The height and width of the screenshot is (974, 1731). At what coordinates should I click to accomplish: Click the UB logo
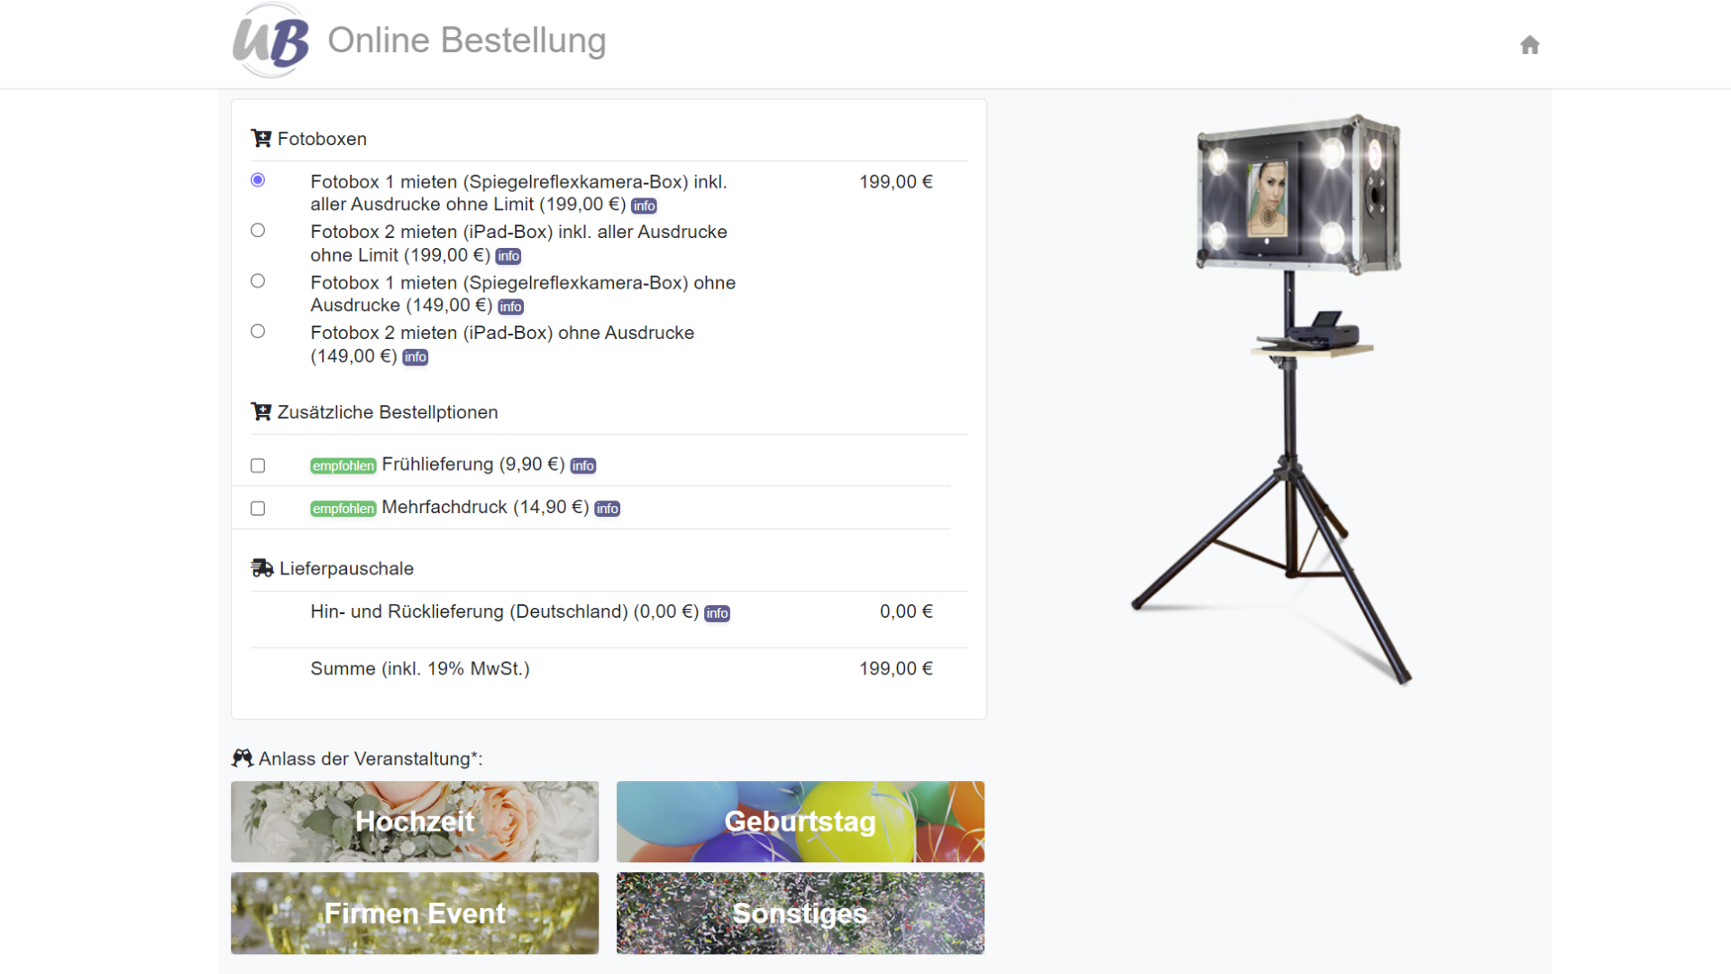tap(271, 41)
